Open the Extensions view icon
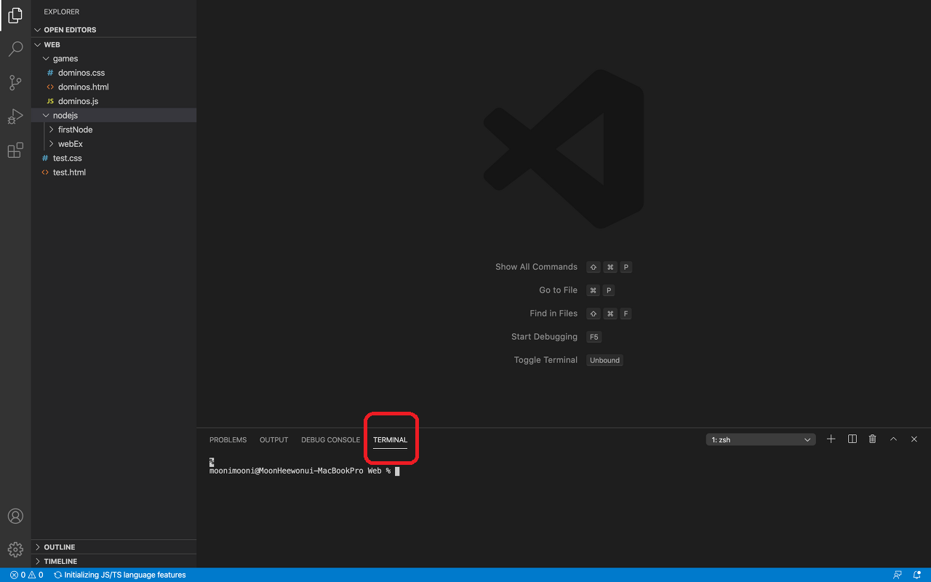This screenshot has width=931, height=582. 15,151
